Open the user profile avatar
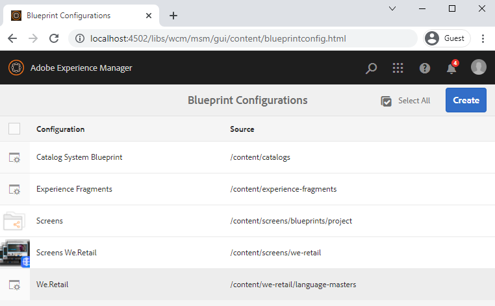Image resolution: width=495 pixels, height=306 pixels. 478,68
